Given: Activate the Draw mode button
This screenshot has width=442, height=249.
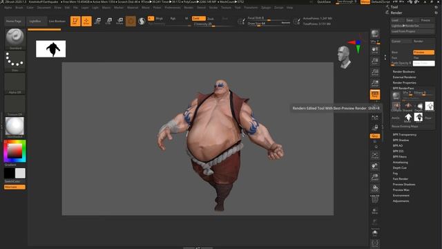Looking at the screenshot, I should pyautogui.click(x=86, y=21).
